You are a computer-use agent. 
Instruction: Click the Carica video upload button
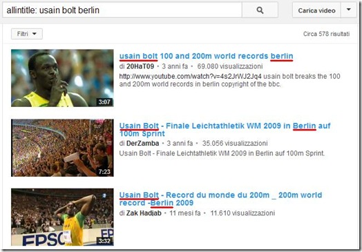(x=316, y=10)
